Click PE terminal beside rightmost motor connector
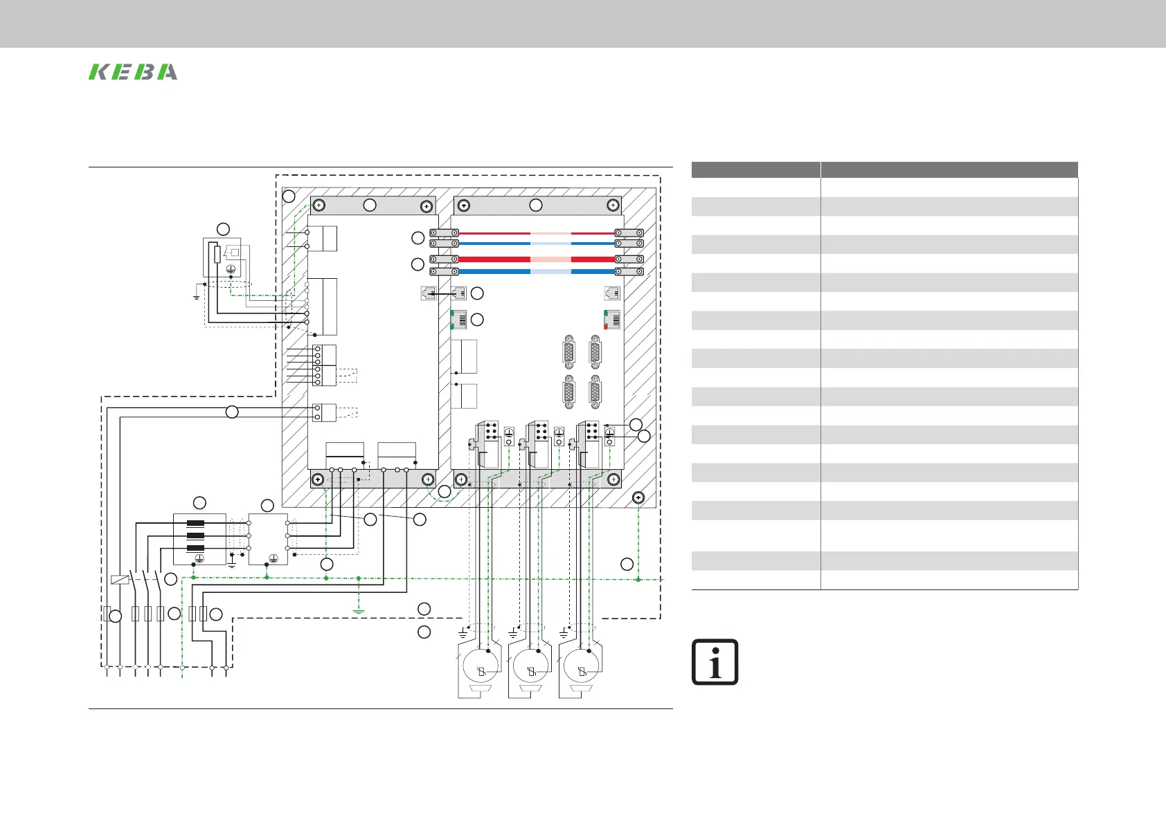The image size is (1166, 824). pyautogui.click(x=610, y=436)
